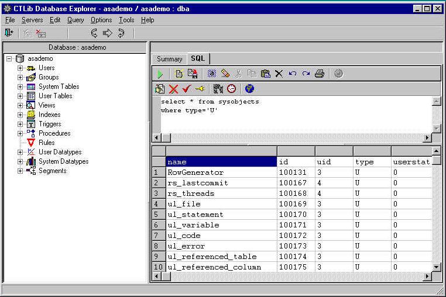Open the Options menu

tap(101, 20)
